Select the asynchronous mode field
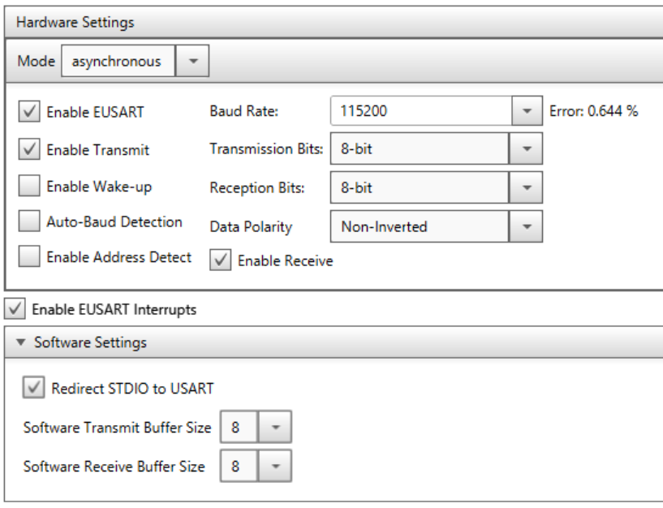663x508 pixels. tap(118, 61)
